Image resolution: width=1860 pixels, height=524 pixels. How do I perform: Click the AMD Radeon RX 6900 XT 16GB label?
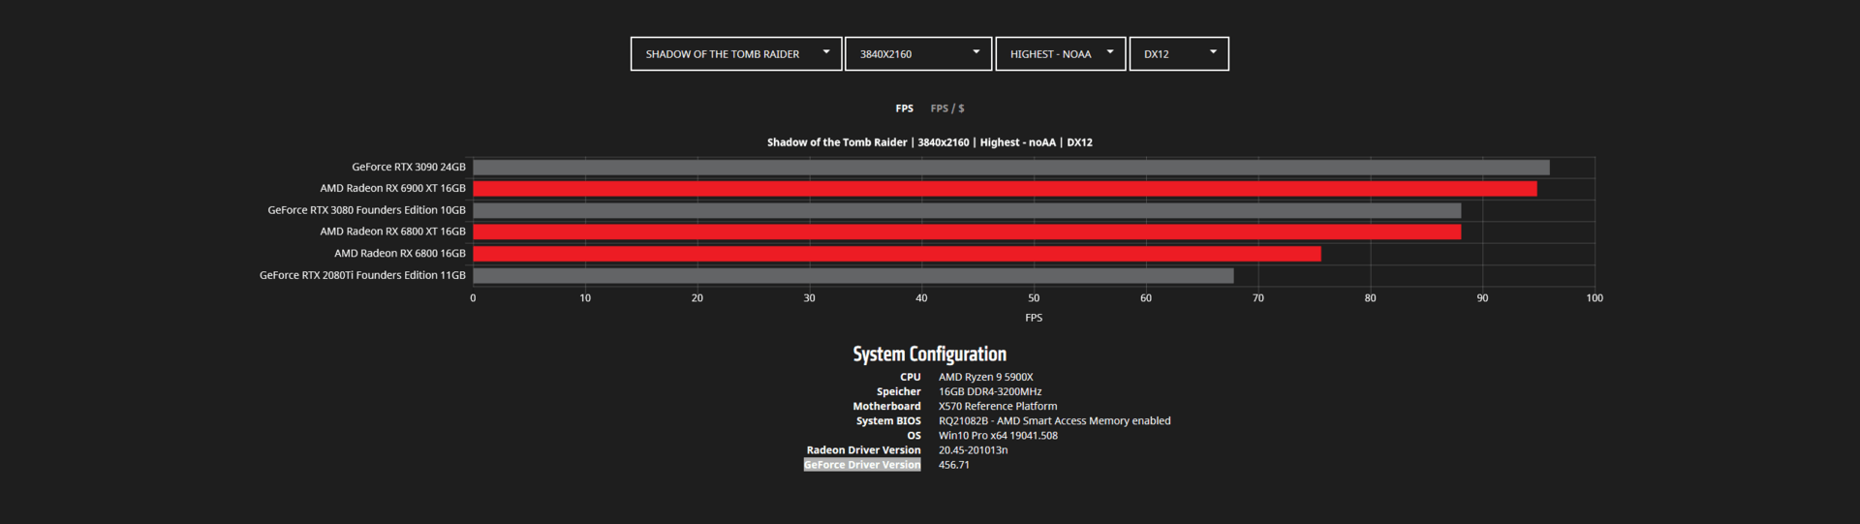392,189
